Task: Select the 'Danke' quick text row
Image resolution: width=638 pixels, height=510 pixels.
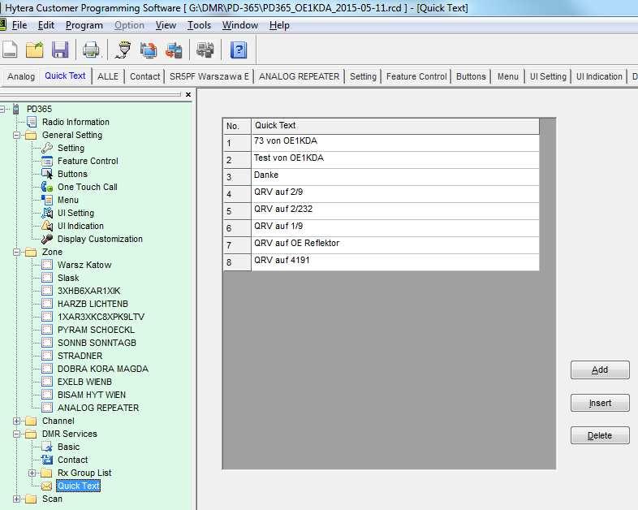Action: click(x=382, y=177)
